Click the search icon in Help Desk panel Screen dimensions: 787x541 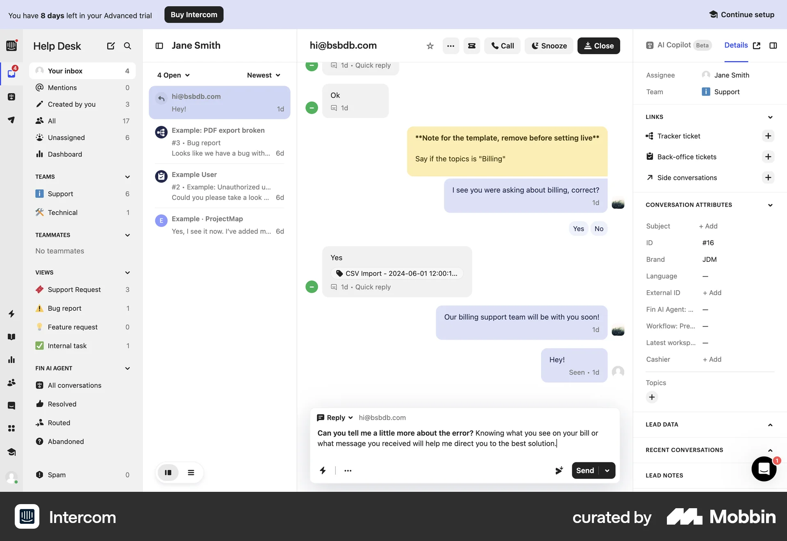tap(127, 46)
